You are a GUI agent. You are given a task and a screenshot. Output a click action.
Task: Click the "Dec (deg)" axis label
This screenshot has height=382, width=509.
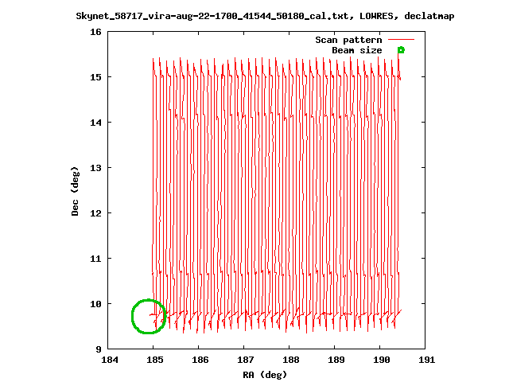pyautogui.click(x=75, y=191)
